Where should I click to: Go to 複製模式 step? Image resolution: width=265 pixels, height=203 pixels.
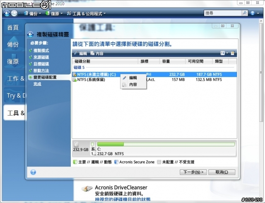[41, 51]
